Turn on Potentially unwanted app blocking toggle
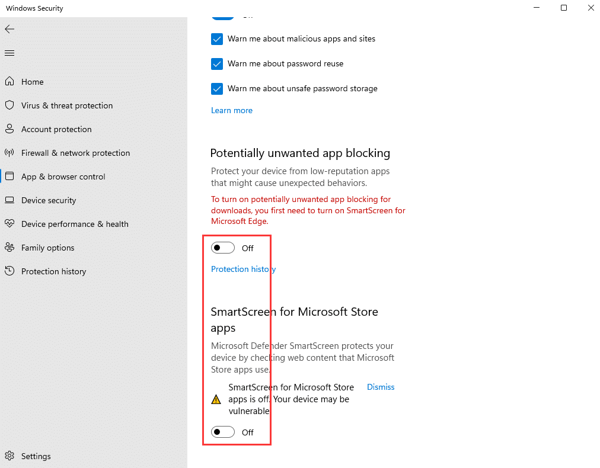The height and width of the screenshot is (468, 600). 223,248
